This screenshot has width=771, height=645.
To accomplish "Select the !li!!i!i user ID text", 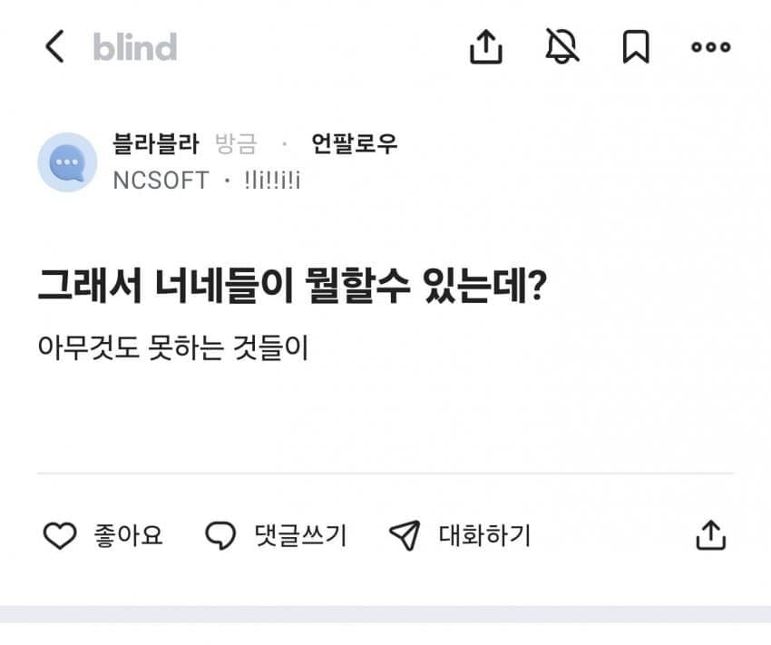I will tap(272, 180).
